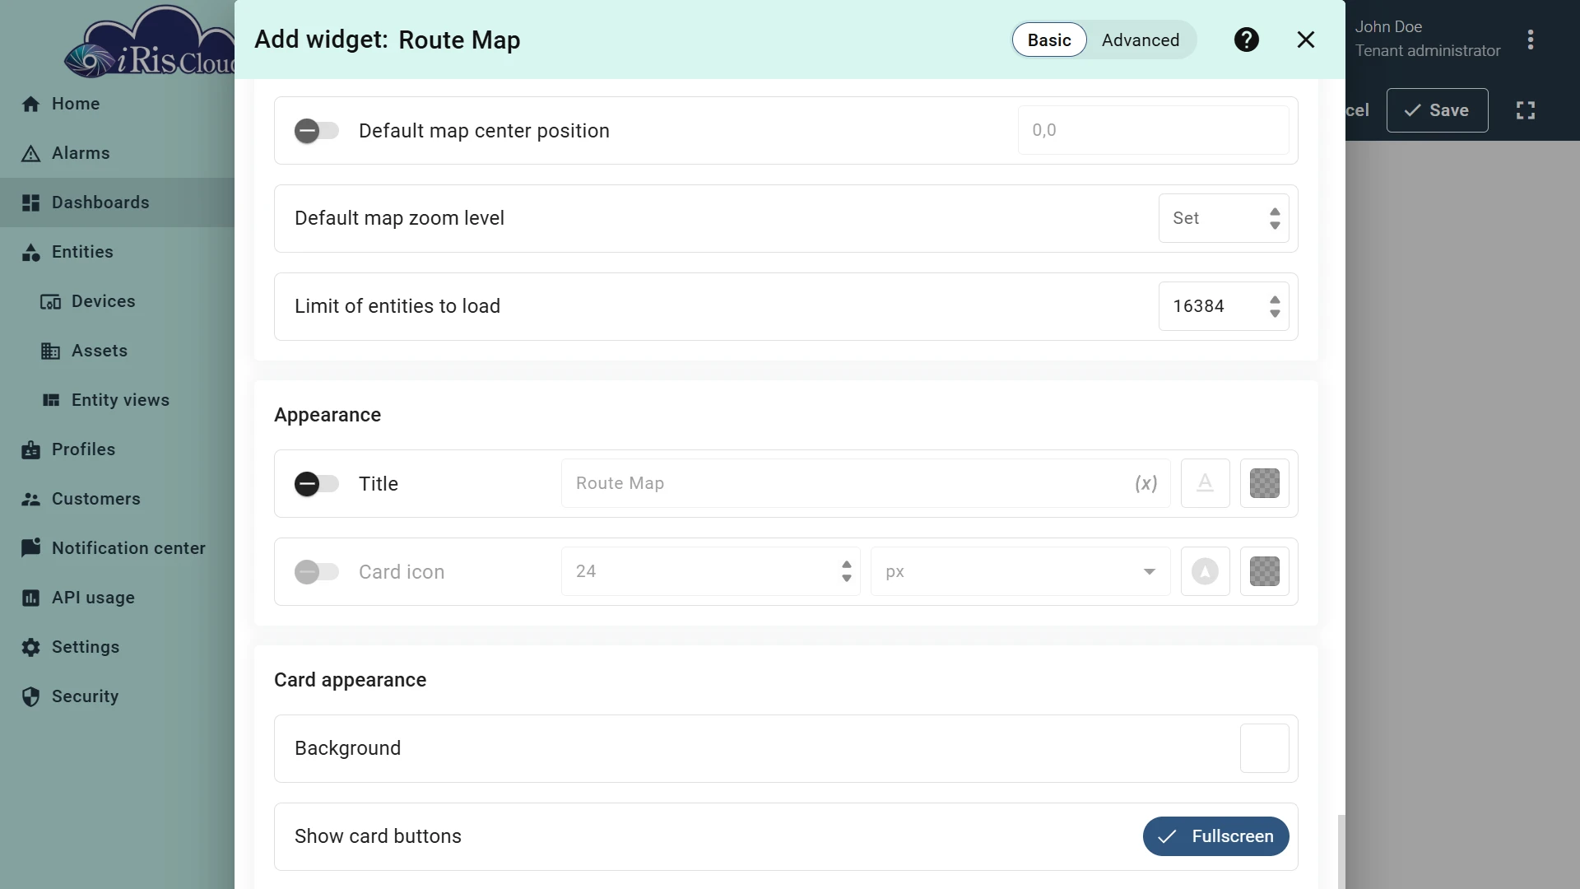Toggle the Fullscreen card button chip
The height and width of the screenshot is (889, 1580).
click(1215, 836)
